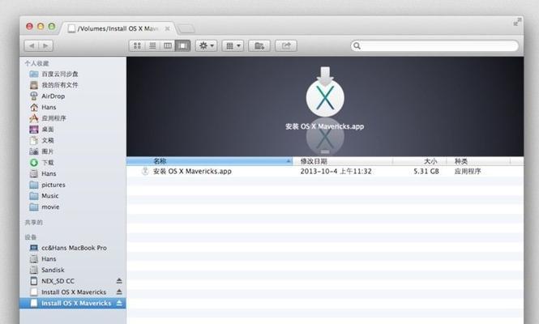Click the date 2013-10-4 上午11:32 cell
539x324 pixels.
point(336,171)
